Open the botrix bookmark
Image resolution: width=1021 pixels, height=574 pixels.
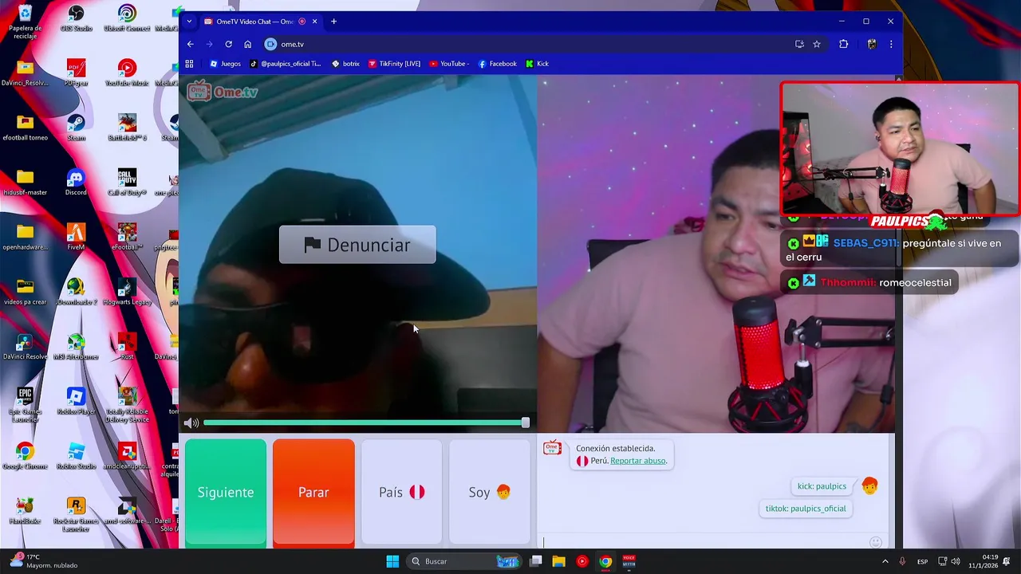[345, 64]
